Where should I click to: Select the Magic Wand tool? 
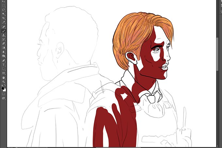[x=3, y=14]
